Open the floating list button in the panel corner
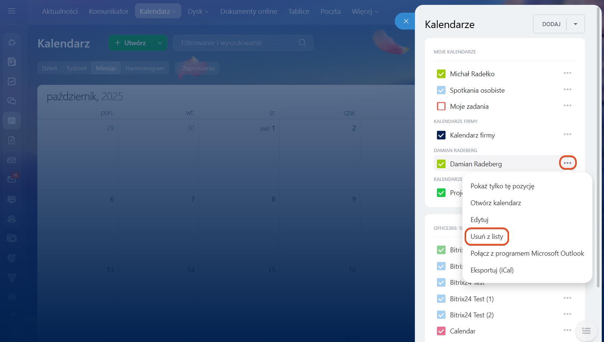The height and width of the screenshot is (342, 604). 586,331
